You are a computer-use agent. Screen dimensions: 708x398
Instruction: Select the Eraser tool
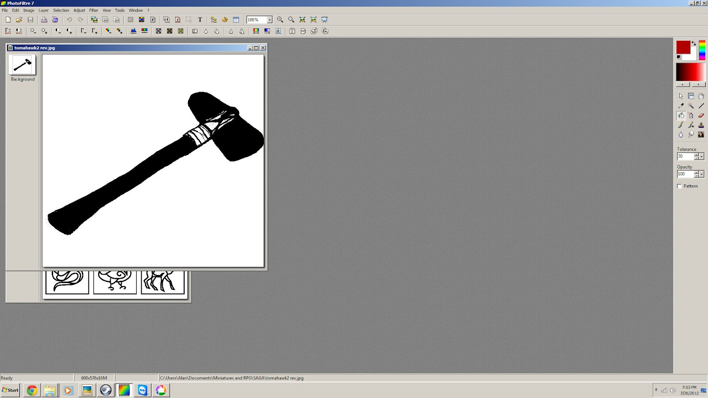[701, 115]
